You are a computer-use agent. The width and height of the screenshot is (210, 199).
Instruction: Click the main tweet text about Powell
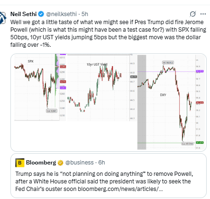click(108, 34)
